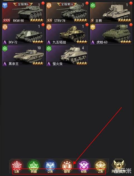Image resolution: width=134 pixels, height=176 pixels.
Task: Select the yellow Z系 star faction icon
Action: (100, 166)
